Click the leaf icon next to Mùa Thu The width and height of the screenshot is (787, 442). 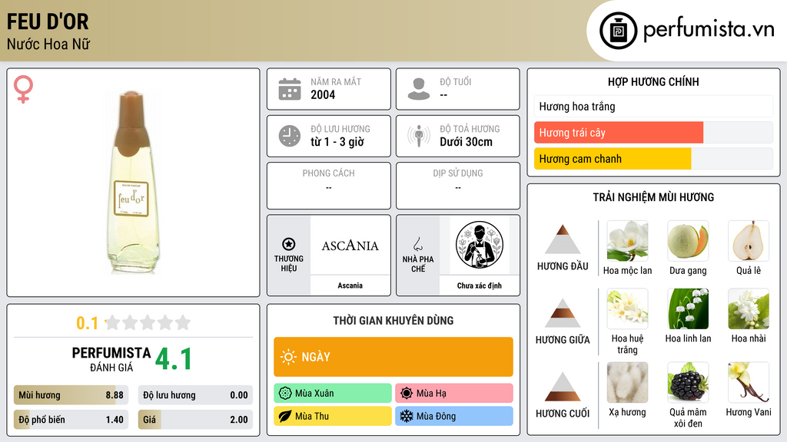tap(285, 416)
